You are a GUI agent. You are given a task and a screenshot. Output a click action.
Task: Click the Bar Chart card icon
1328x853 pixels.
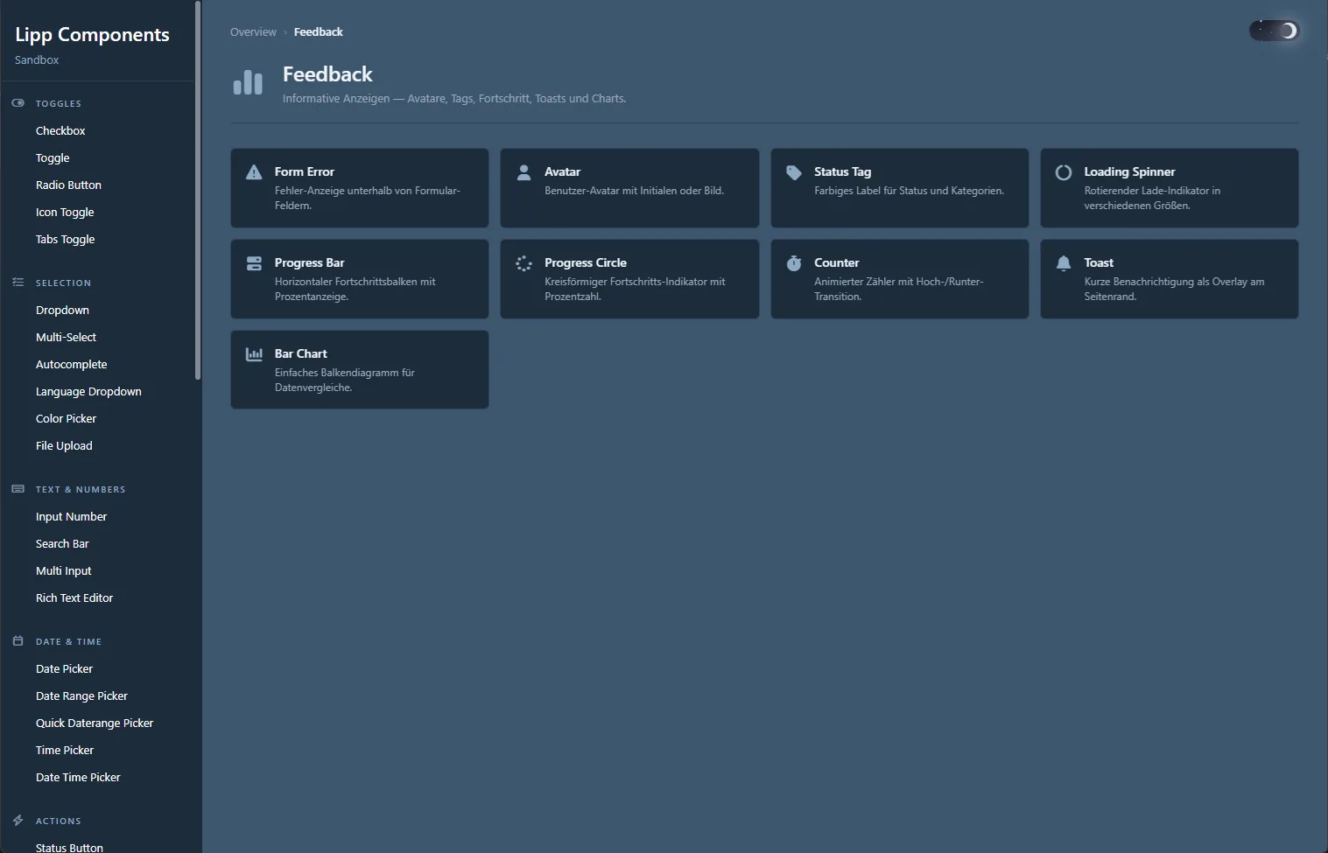254,354
